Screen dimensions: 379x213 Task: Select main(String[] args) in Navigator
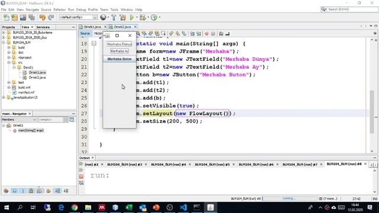(31, 130)
